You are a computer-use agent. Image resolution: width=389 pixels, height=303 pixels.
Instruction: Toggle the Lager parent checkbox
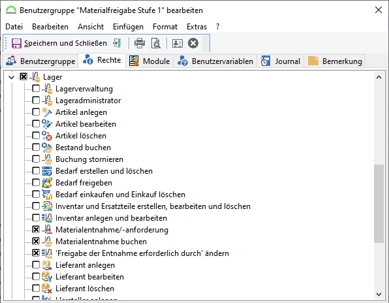(x=23, y=76)
